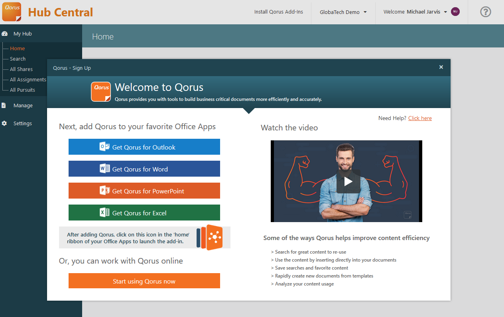Screen dimensions: 504x317
Task: Open the help question mark icon
Action: coord(485,12)
